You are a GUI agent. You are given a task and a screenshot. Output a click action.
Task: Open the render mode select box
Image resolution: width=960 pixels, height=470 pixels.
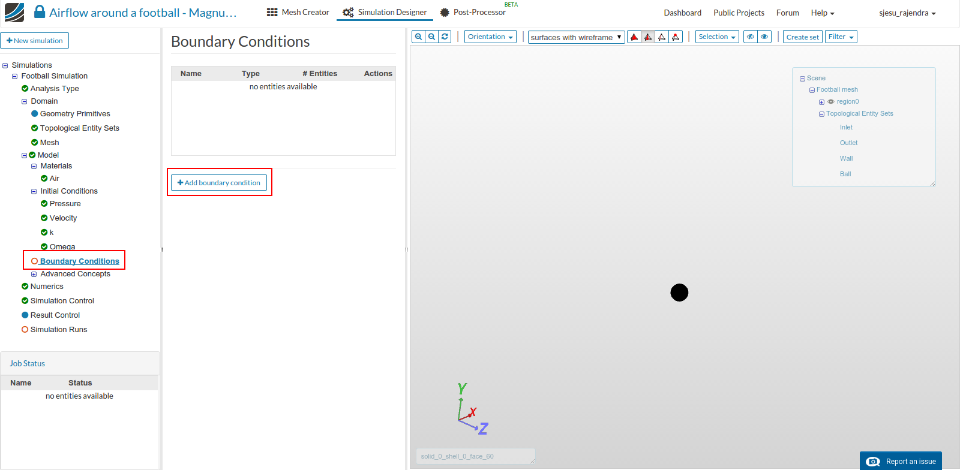[x=576, y=37]
